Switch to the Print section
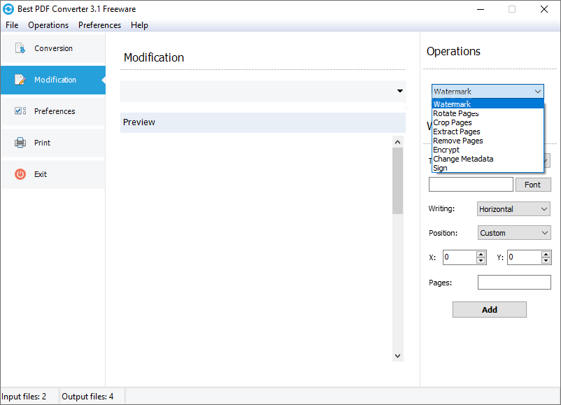Image resolution: width=561 pixels, height=405 pixels. [x=53, y=143]
